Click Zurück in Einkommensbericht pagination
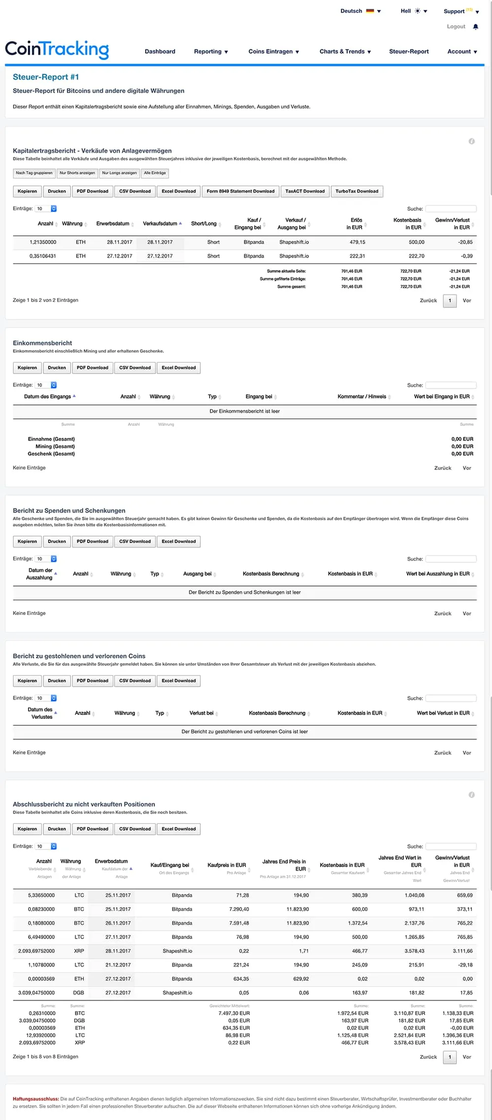 pos(443,468)
